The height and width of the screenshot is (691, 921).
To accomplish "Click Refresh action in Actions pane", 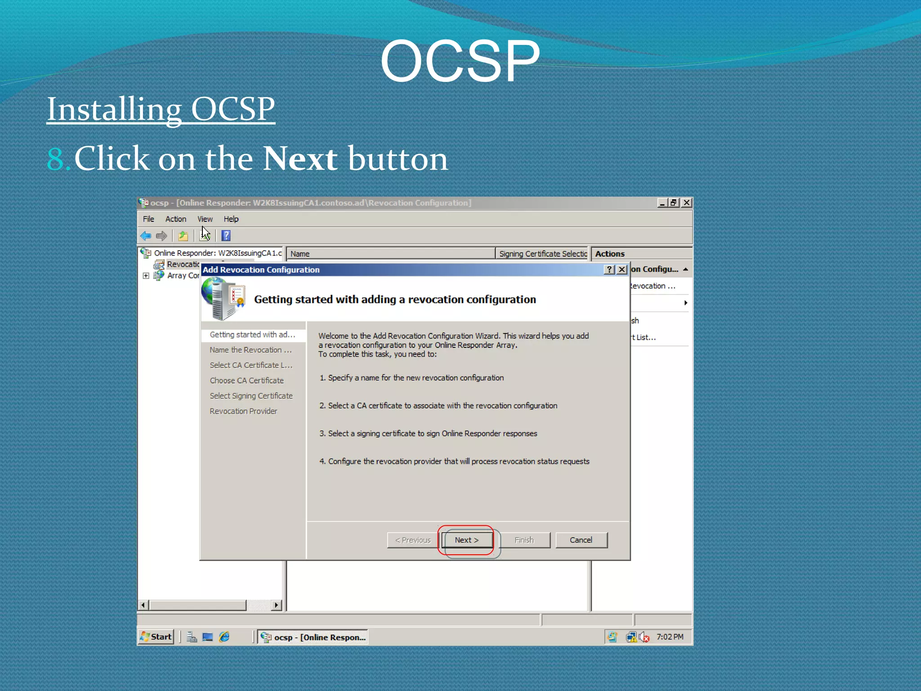I will (x=635, y=321).
